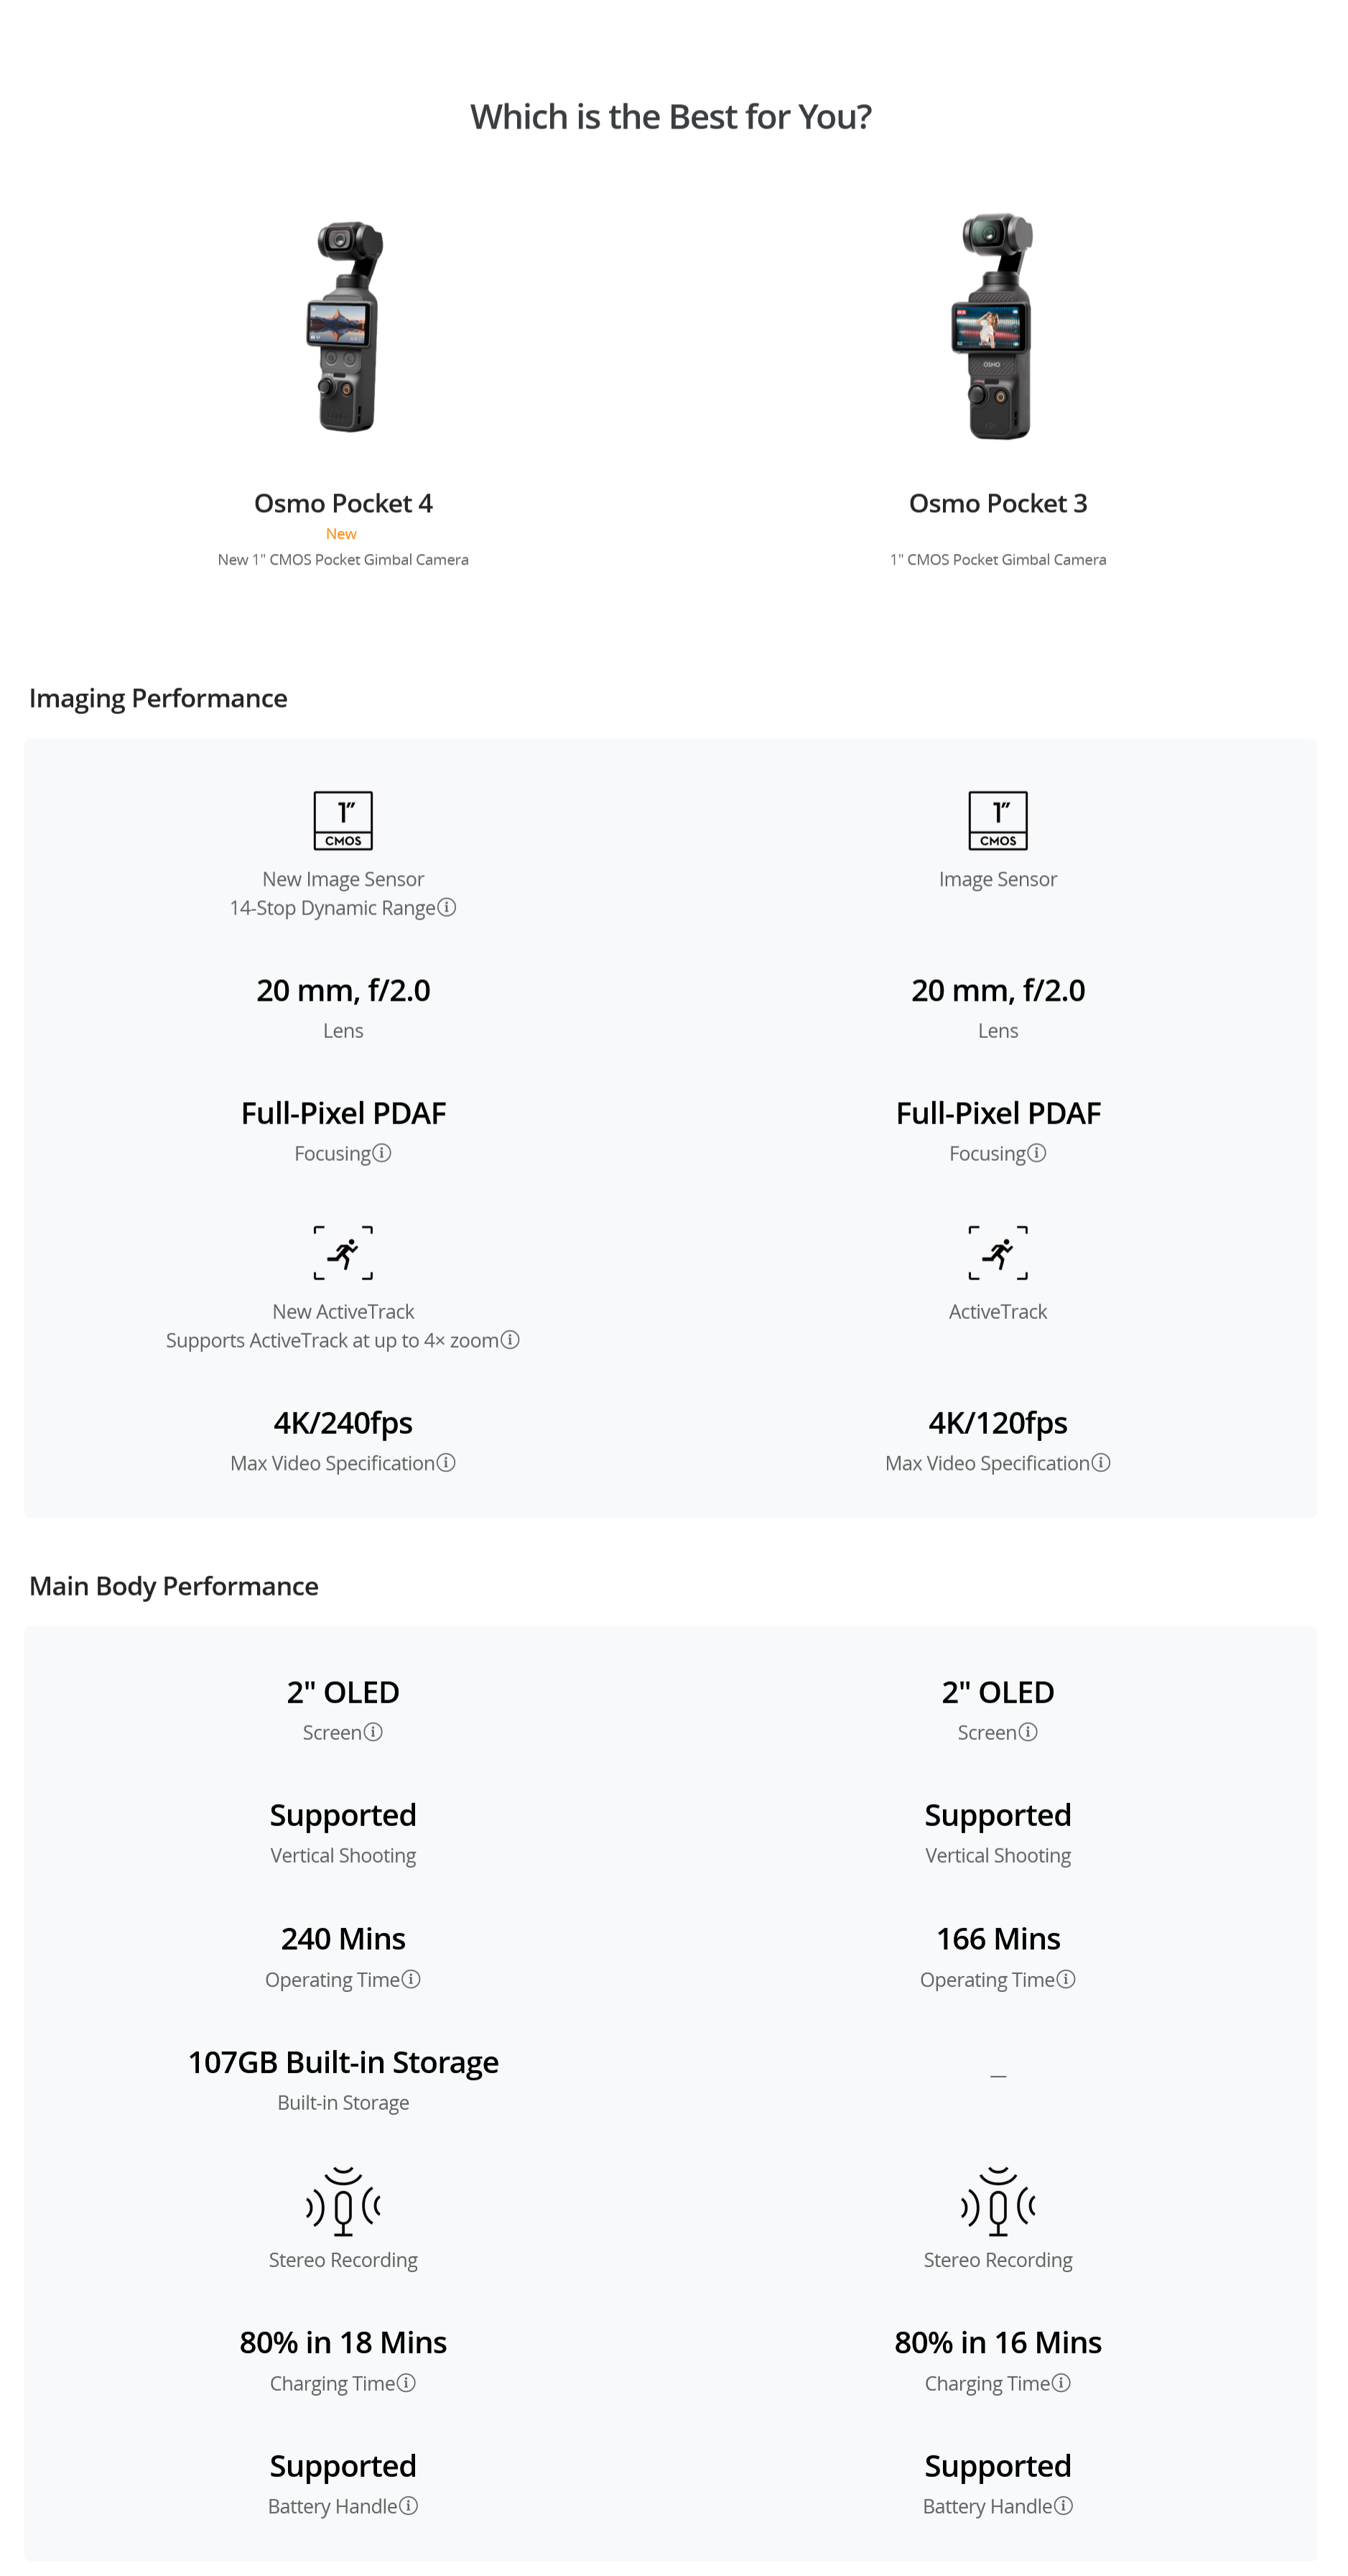Show Charging Time info for 80% in 16 Mins
1348x2576 pixels.
1061,2382
